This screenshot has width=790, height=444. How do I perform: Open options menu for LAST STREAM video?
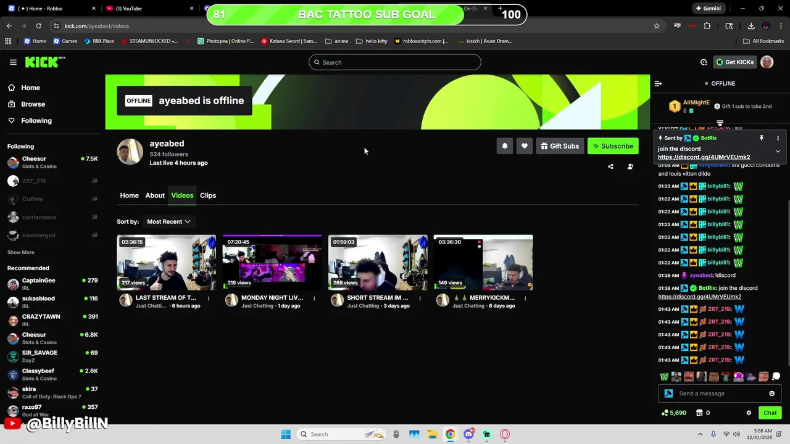point(209,298)
